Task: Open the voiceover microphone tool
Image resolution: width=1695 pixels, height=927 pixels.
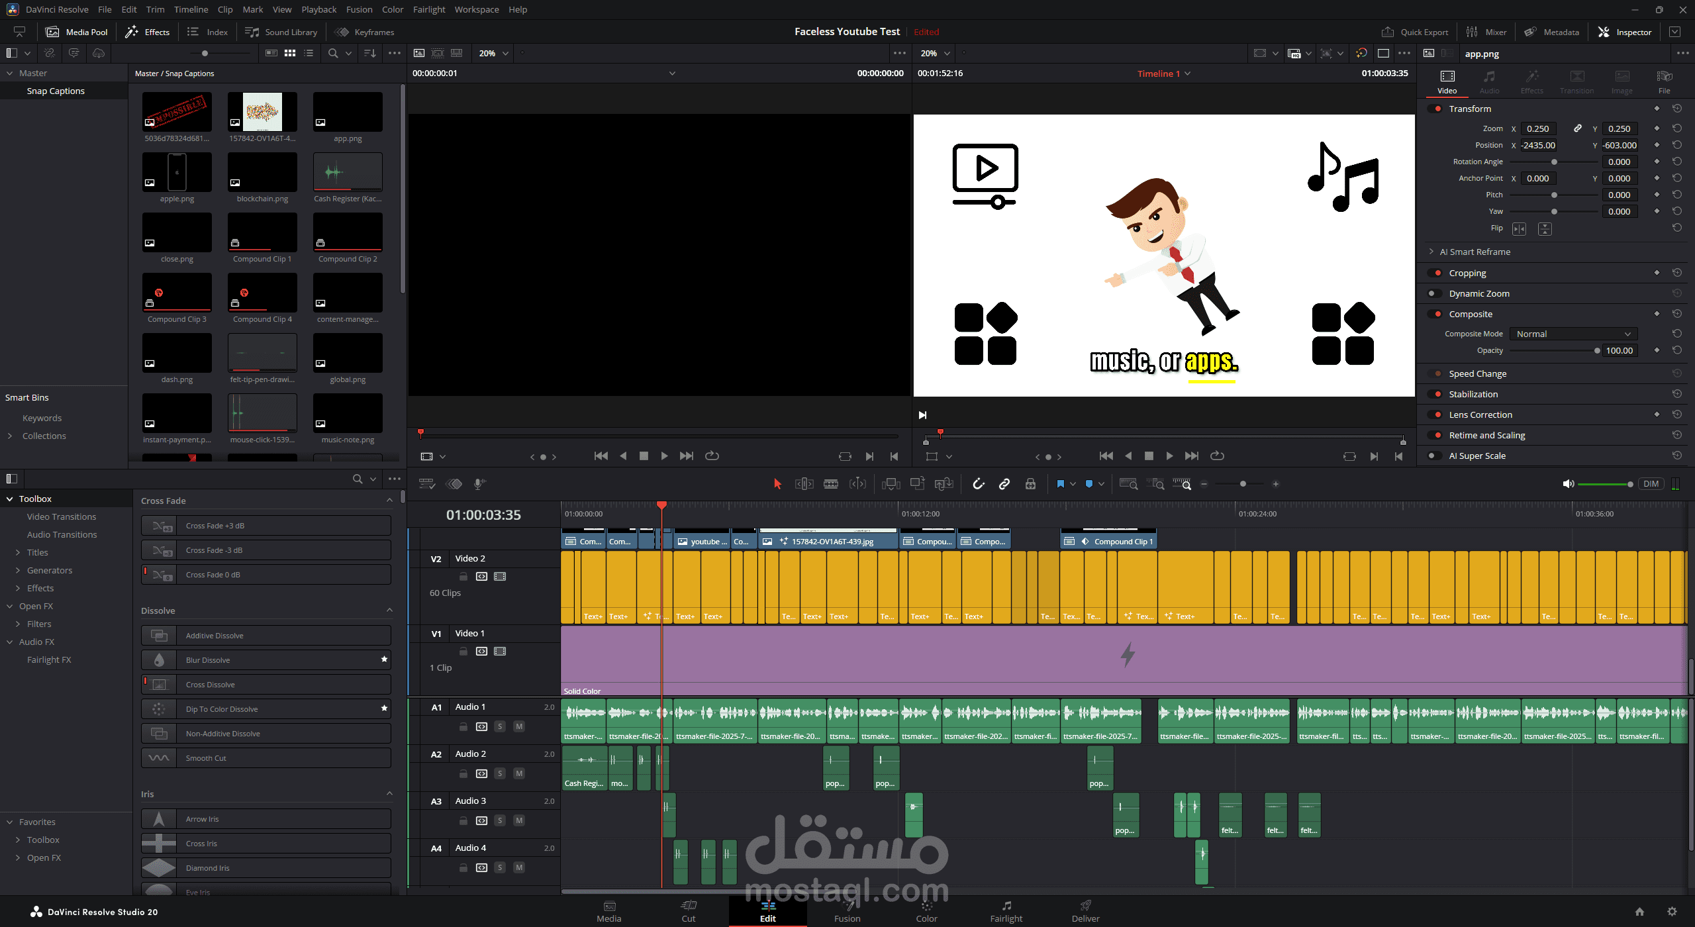Action: 480,484
